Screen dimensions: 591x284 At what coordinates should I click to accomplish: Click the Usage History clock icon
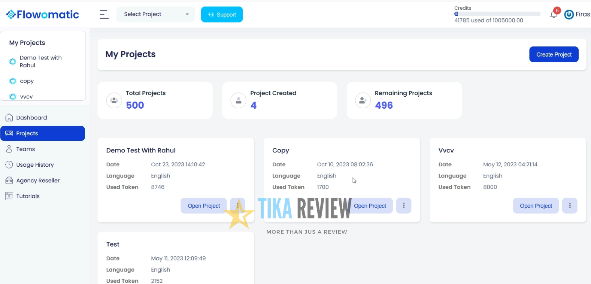pos(9,164)
